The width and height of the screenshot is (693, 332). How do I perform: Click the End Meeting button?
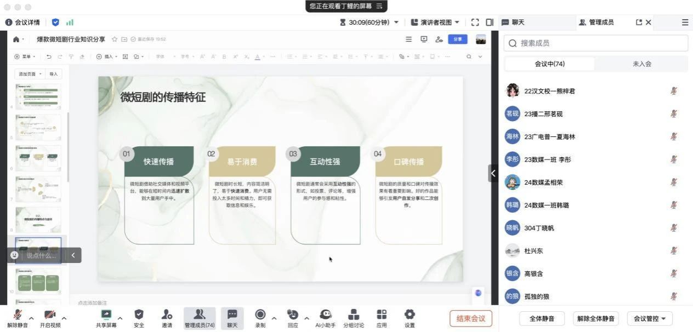470,318
